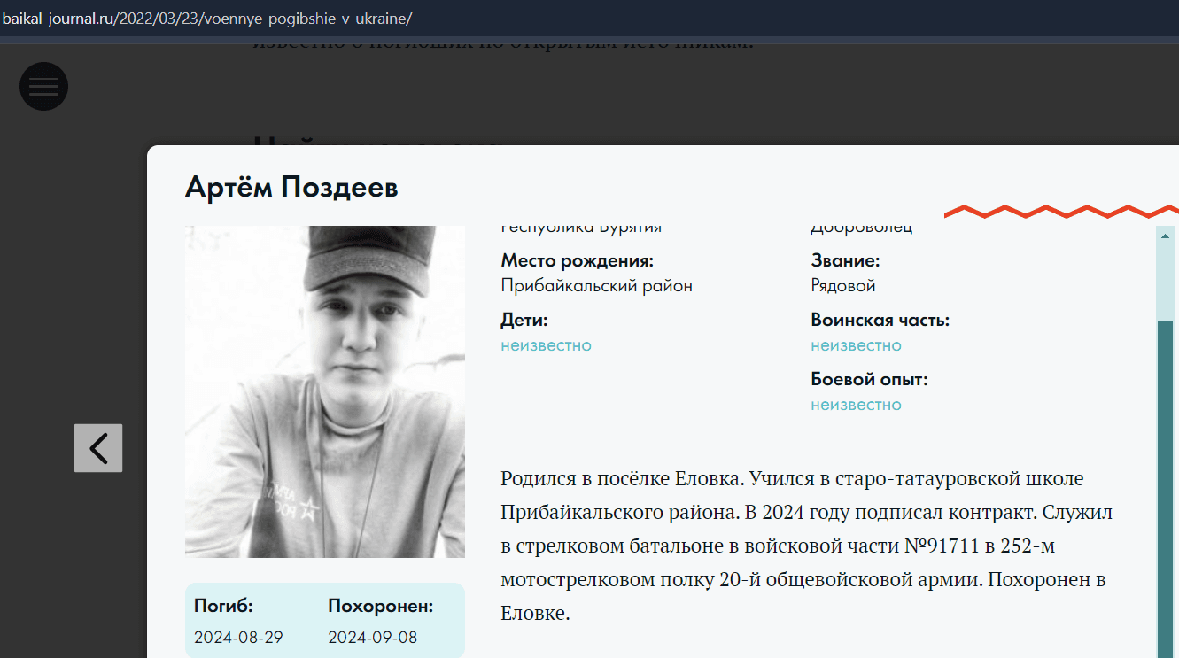Open the hamburger menu button
Viewport: 1179px width, 658px height.
click(43, 87)
